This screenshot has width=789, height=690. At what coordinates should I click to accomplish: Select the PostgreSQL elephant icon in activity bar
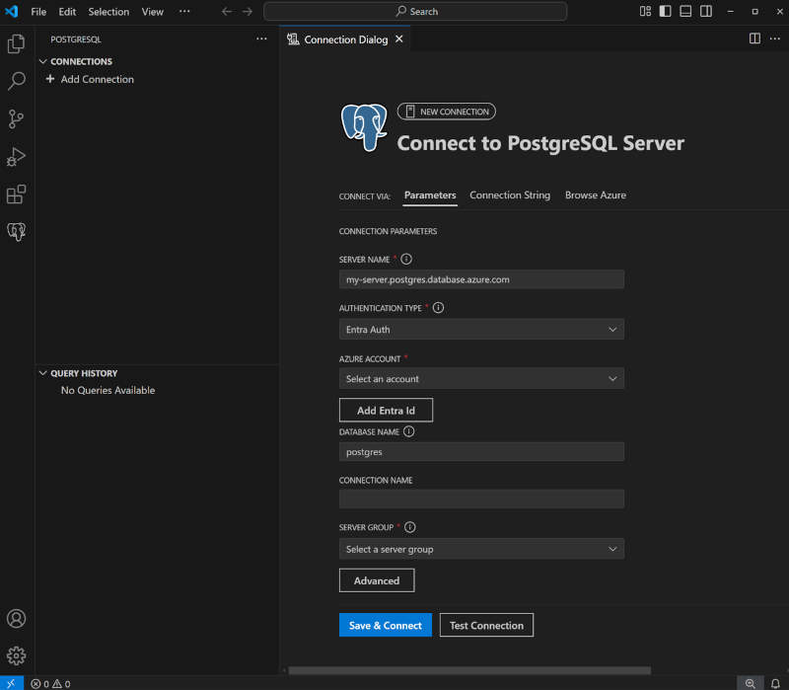pyautogui.click(x=16, y=232)
